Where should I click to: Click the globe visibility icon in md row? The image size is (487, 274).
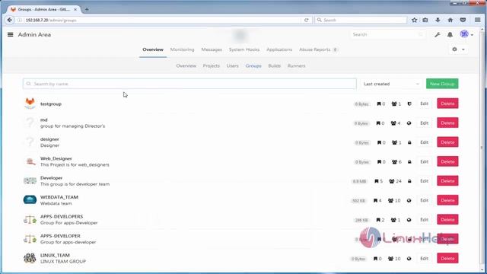pos(409,123)
